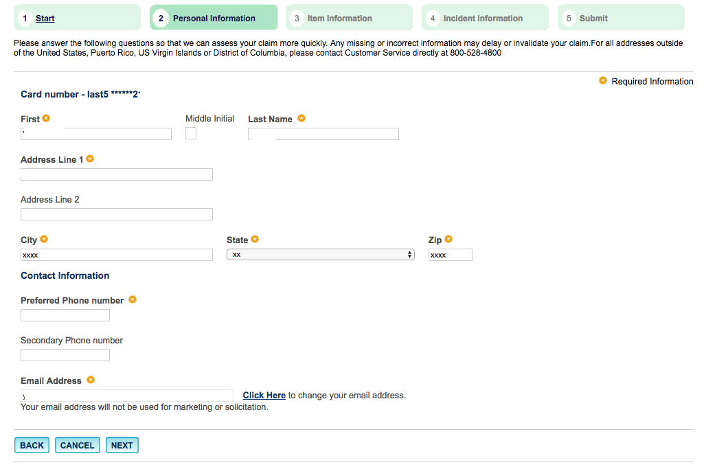Click the Start link text

click(45, 19)
